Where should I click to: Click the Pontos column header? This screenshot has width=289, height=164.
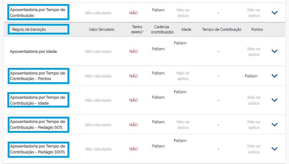[257, 29]
